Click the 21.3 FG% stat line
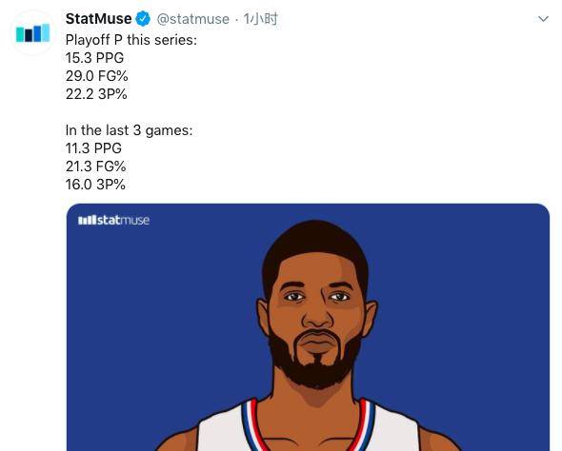Screen dimensions: 562x451 95,167
